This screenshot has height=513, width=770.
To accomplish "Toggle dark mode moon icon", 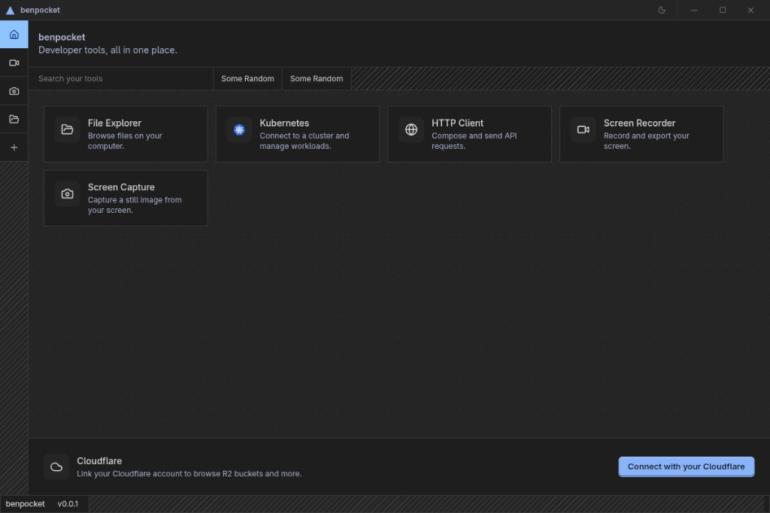I will pos(662,10).
